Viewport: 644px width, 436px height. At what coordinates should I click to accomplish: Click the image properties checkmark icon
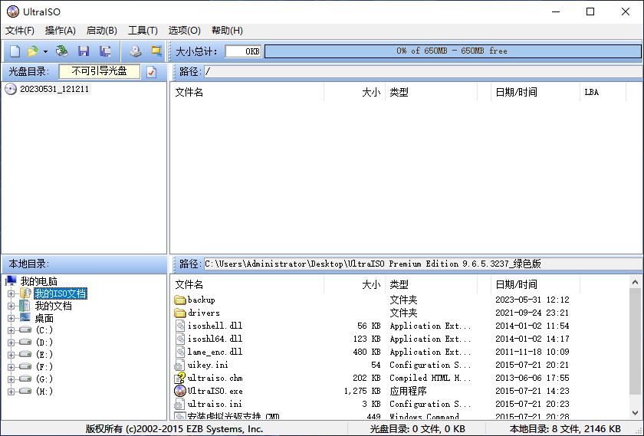click(x=152, y=72)
